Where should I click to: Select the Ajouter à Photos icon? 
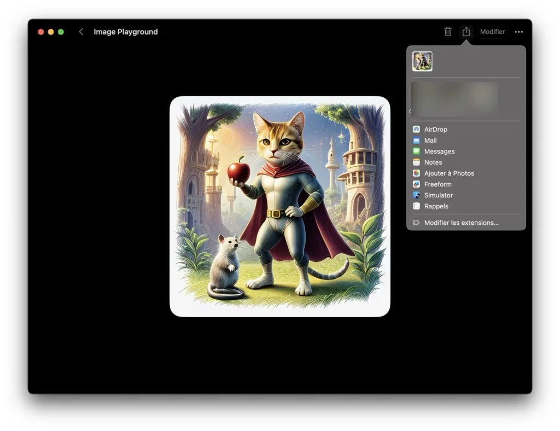click(x=417, y=173)
